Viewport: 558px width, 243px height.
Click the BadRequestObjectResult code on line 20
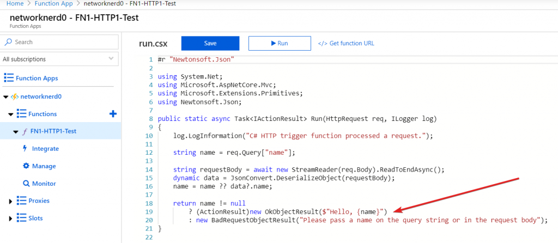click(368, 220)
